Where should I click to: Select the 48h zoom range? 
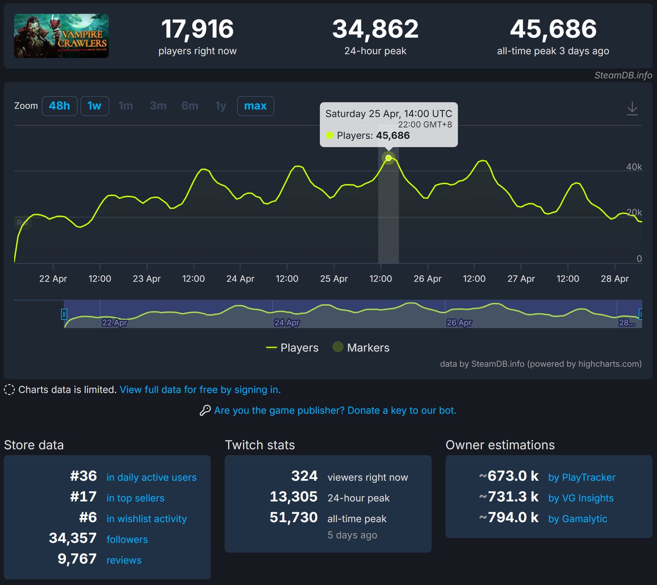point(60,106)
